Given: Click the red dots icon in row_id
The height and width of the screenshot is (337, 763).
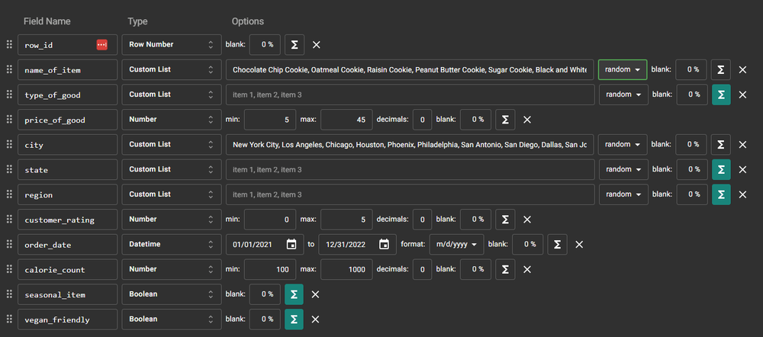Looking at the screenshot, I should coord(101,45).
